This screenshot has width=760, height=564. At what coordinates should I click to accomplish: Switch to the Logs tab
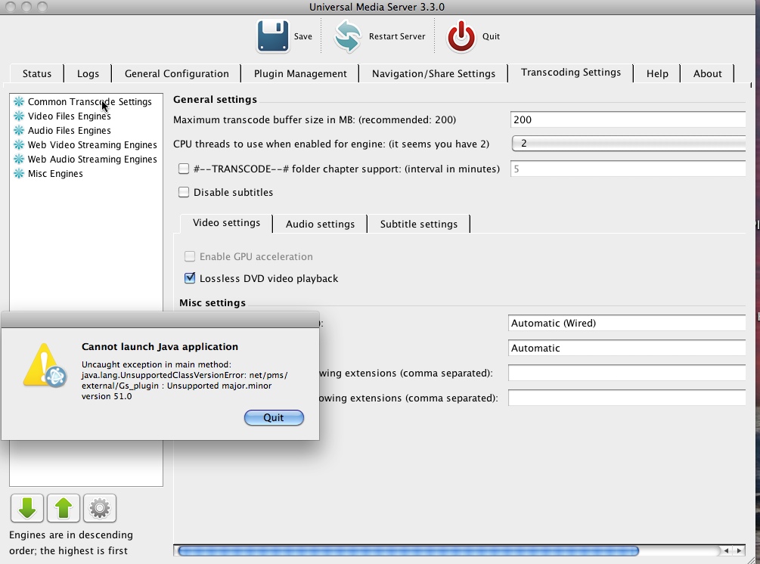(88, 73)
